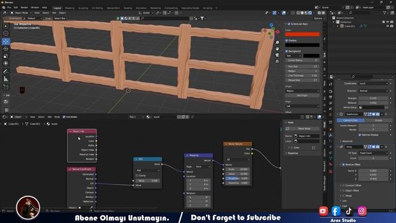Toggle the Shadow checkbox
396x223 pixels.
click(286, 40)
